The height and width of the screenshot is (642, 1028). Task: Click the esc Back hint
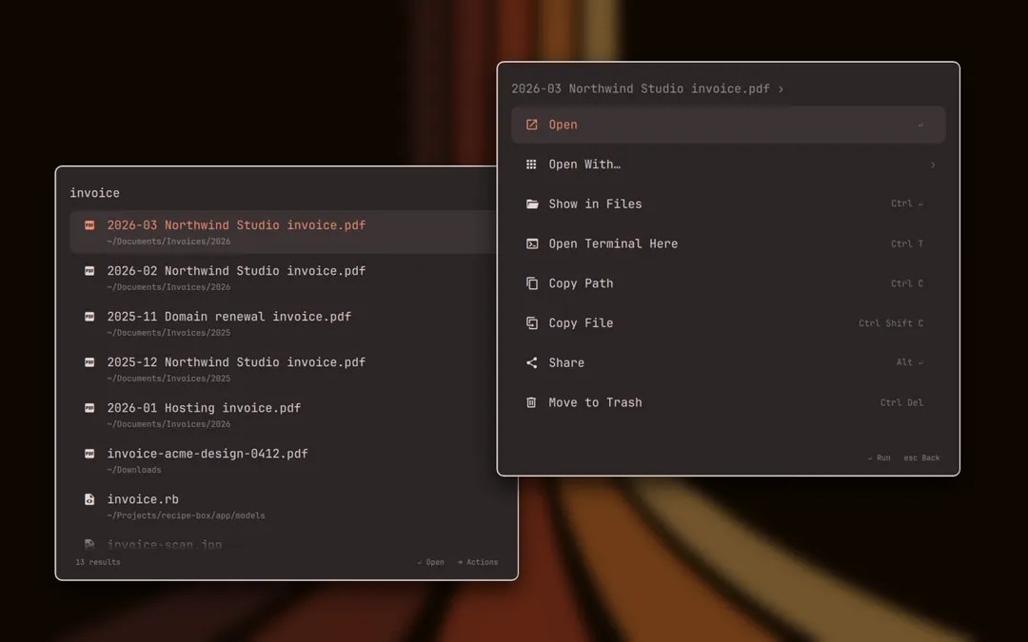(921, 457)
